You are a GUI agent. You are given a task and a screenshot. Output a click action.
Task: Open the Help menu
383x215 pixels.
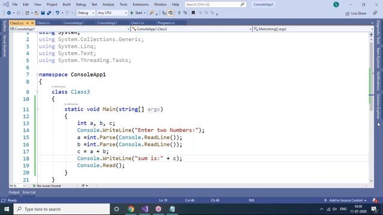pyautogui.click(x=175, y=4)
